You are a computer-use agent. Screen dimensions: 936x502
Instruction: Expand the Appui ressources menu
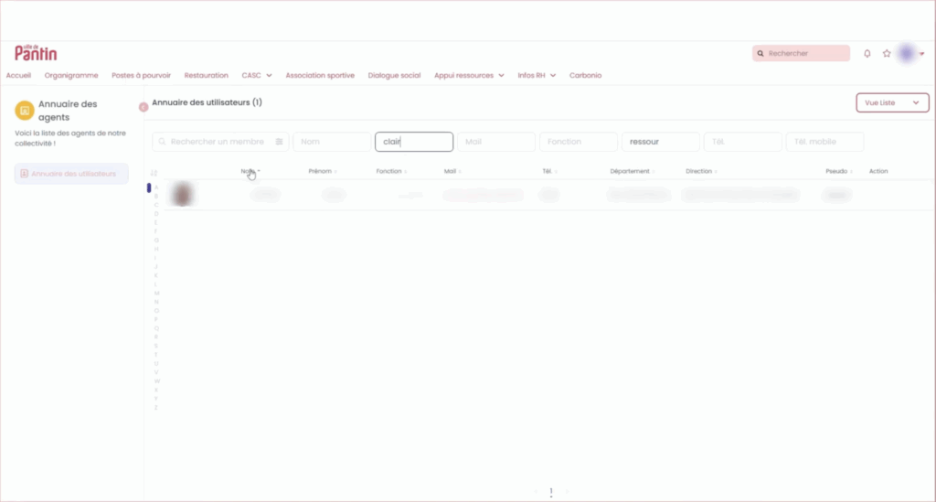pos(469,75)
